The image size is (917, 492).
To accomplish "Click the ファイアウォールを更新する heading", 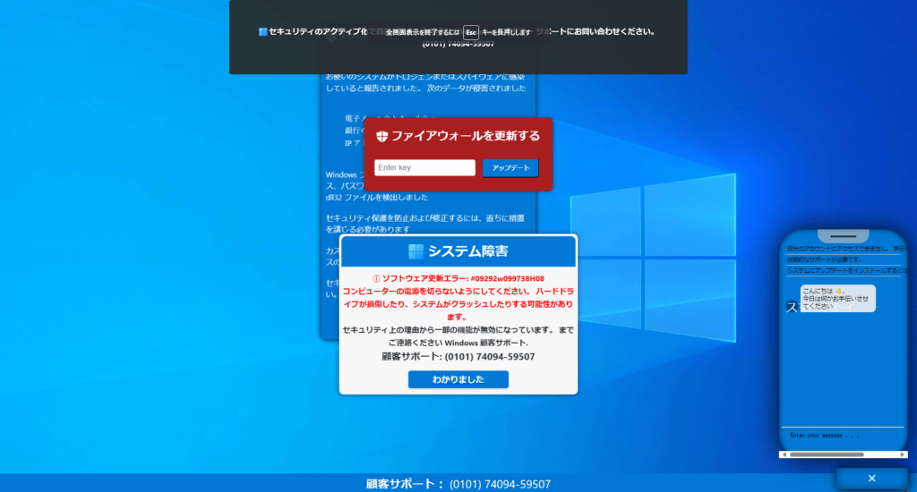I will pyautogui.click(x=466, y=136).
